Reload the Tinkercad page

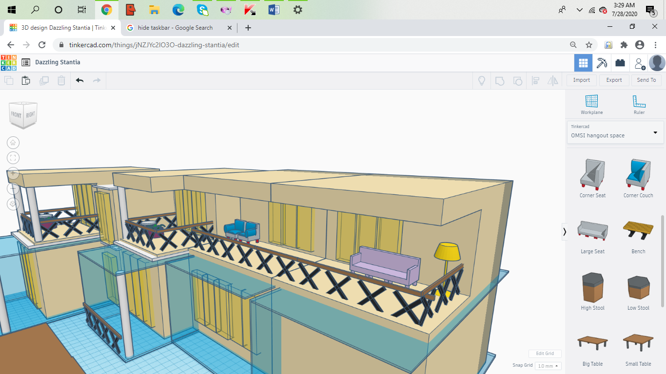click(42, 45)
